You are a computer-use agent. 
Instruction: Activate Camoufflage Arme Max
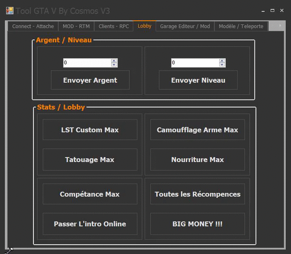[x=198, y=130]
